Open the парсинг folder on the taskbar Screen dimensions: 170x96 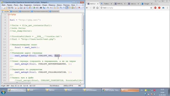[54, 90]
